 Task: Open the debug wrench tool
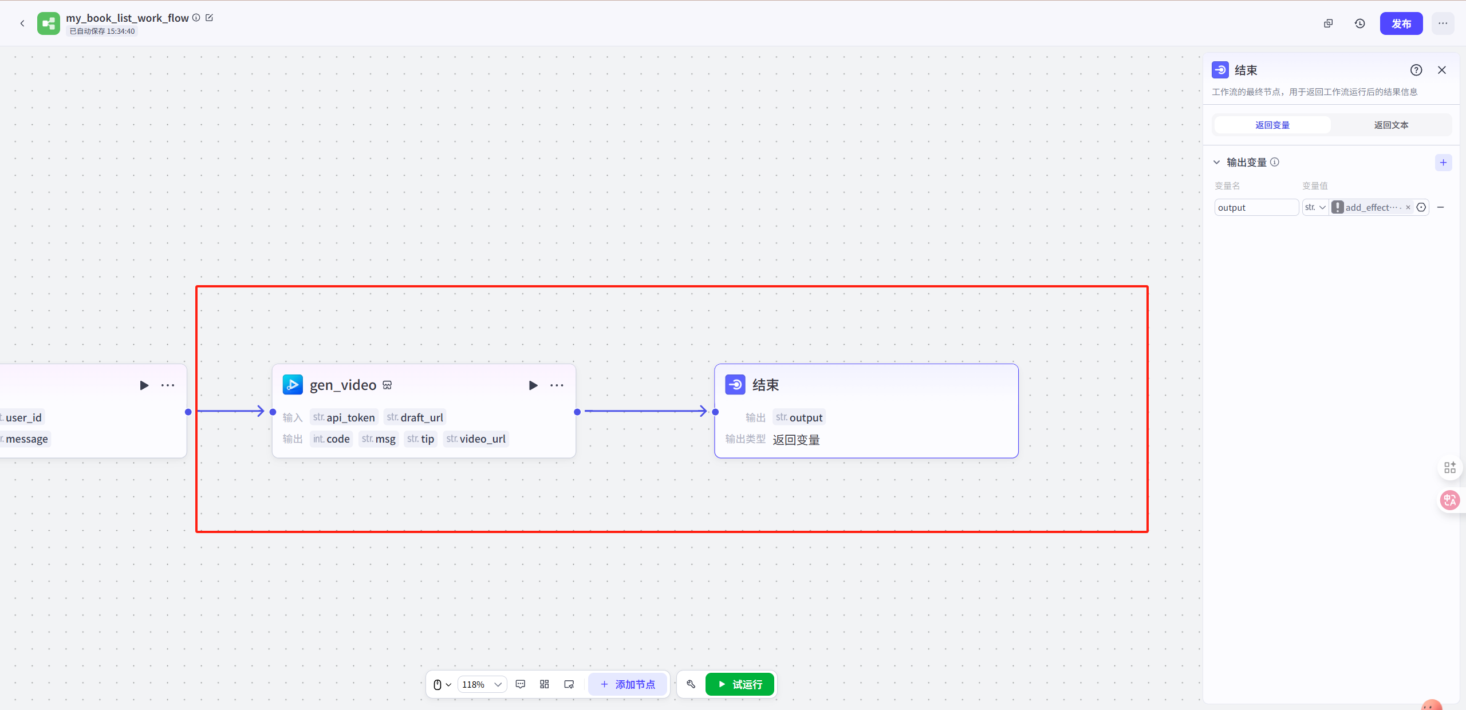pyautogui.click(x=691, y=684)
